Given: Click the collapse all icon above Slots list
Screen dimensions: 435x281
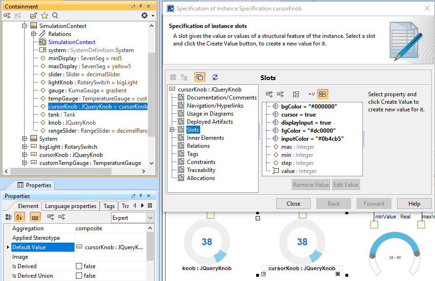Looking at the screenshot, I should click(x=281, y=94).
